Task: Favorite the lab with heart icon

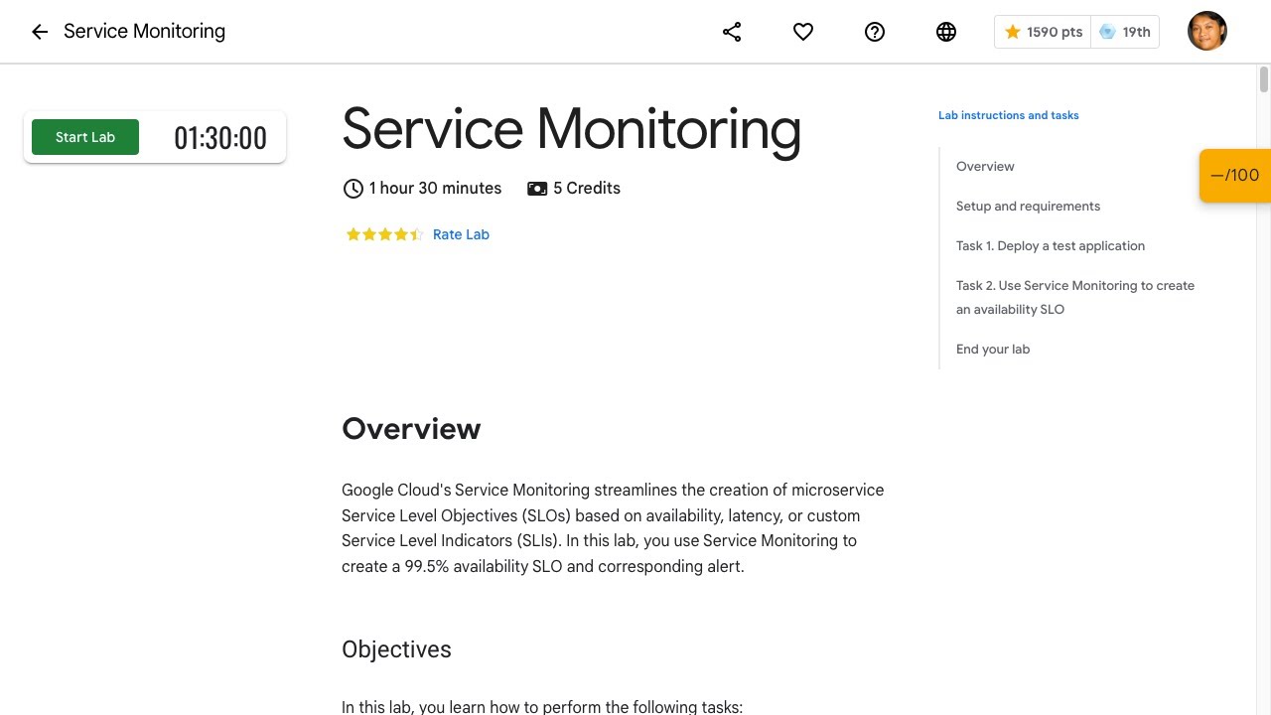Action: tap(803, 32)
